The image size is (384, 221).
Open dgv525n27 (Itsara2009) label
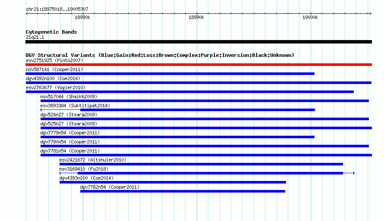[69, 124]
